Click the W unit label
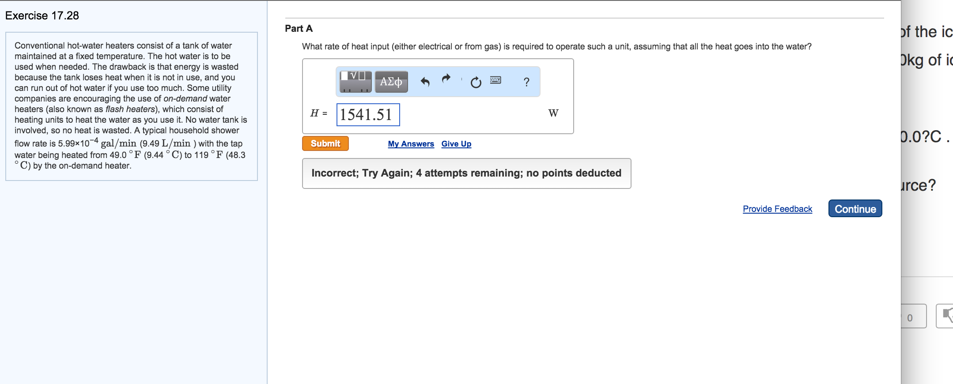 tap(553, 113)
